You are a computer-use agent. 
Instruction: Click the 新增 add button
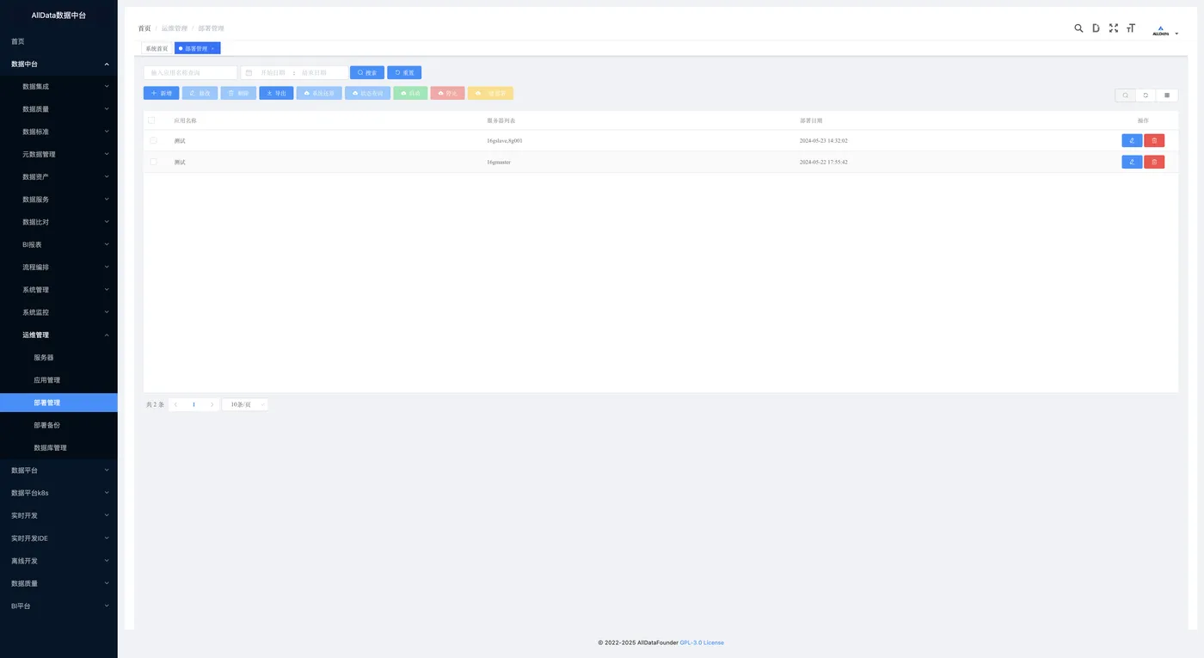[x=162, y=93]
